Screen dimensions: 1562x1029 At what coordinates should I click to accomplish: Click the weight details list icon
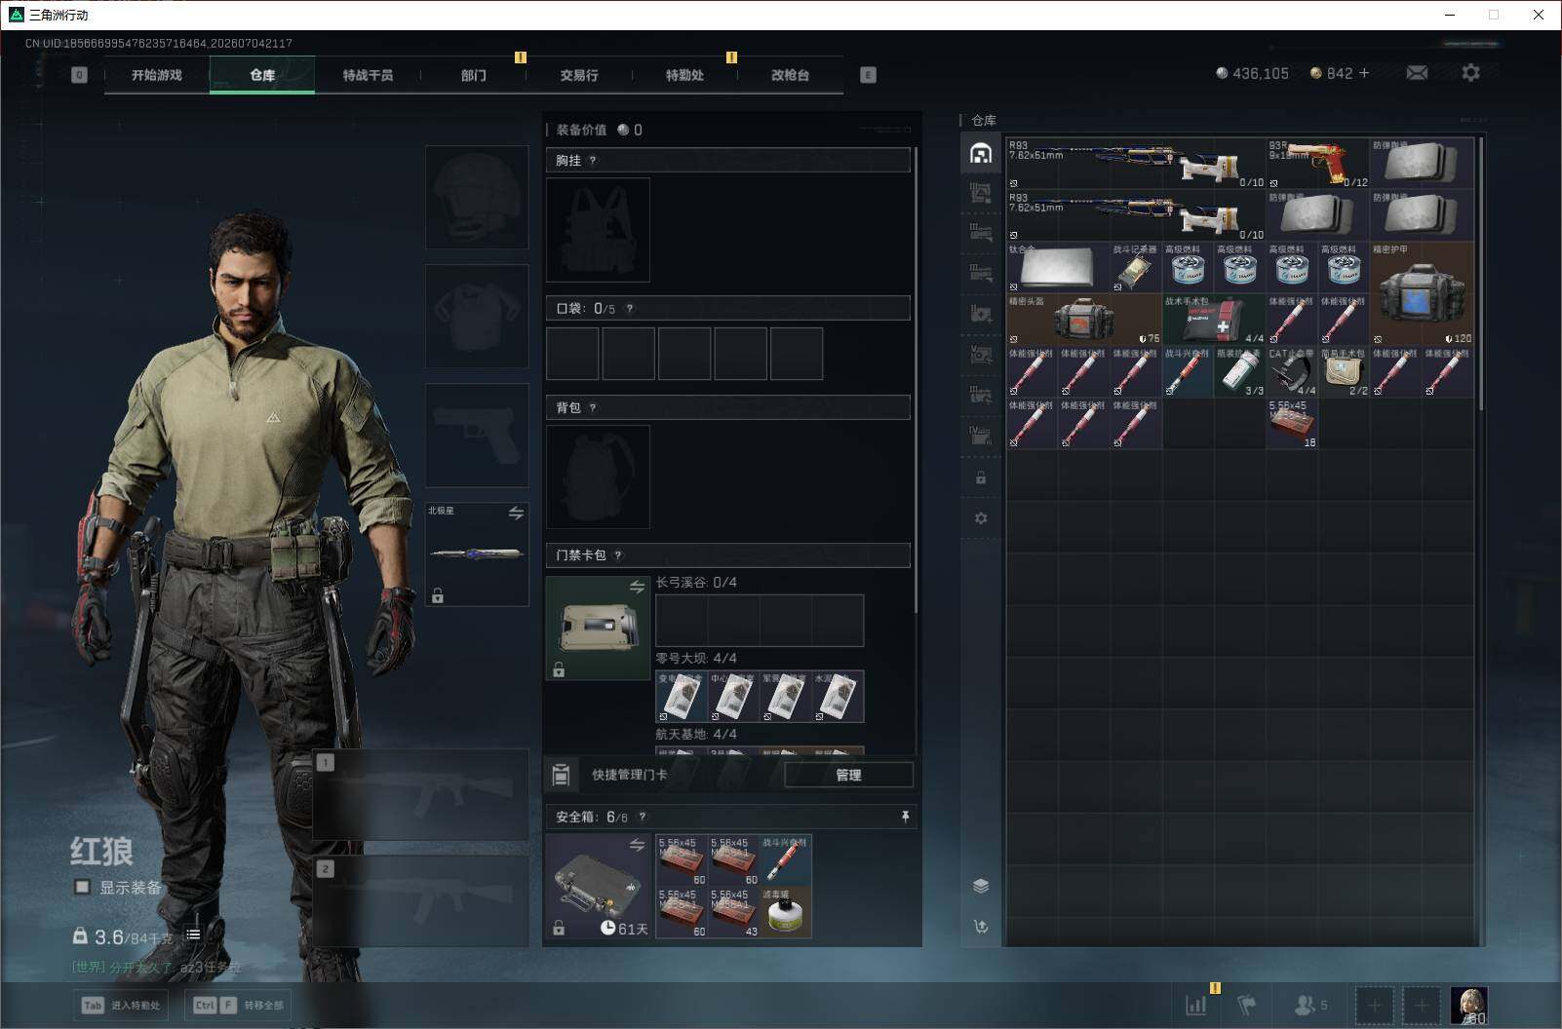(x=193, y=934)
